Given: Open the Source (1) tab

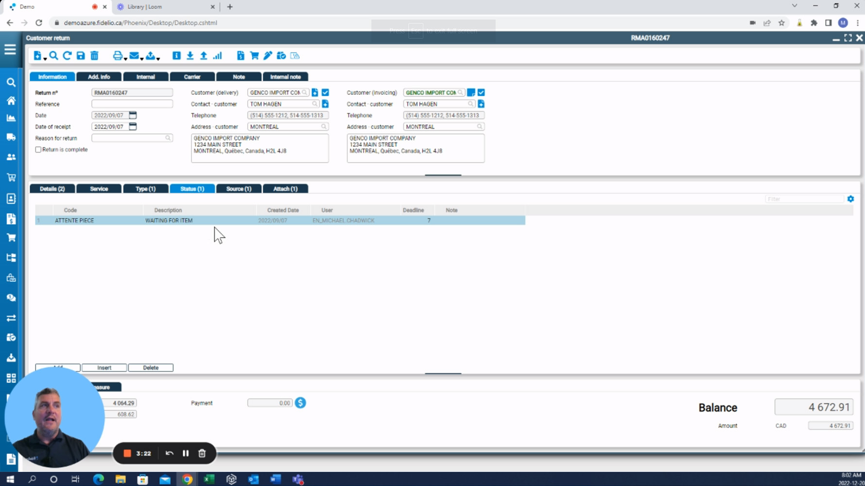Looking at the screenshot, I should point(239,189).
